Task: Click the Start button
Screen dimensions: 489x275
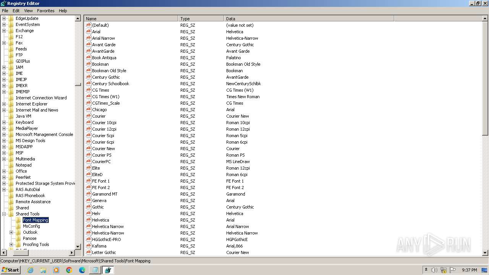Action: coord(10,270)
